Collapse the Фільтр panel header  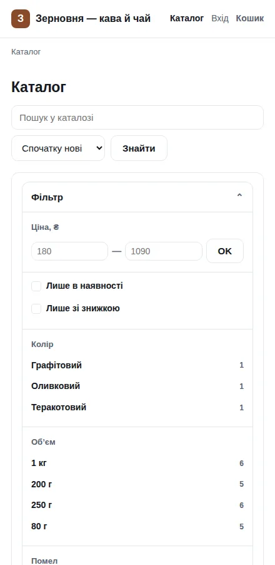[137, 197]
